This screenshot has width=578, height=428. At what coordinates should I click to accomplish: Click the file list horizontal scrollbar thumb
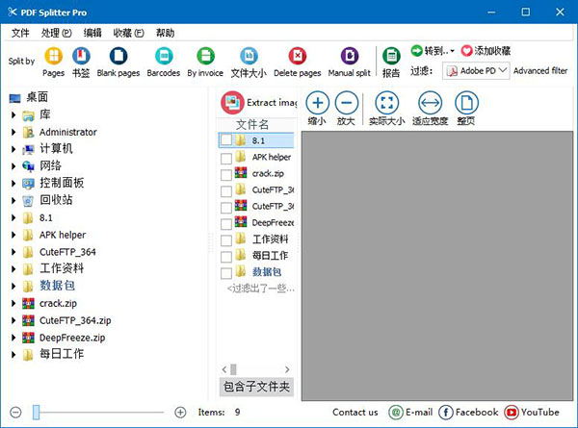pos(233,369)
